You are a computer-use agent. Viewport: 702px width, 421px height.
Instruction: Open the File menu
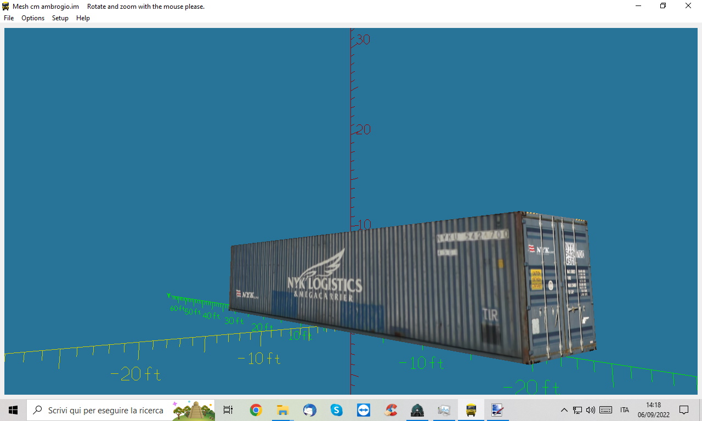point(9,18)
